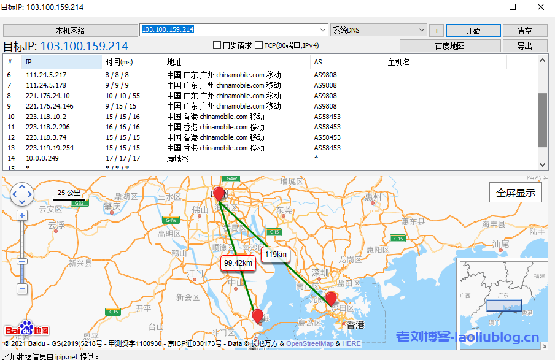Toggle the TCP (80端口, IPv4) checkbox
Image resolution: width=555 pixels, height=360 pixels.
click(x=259, y=45)
